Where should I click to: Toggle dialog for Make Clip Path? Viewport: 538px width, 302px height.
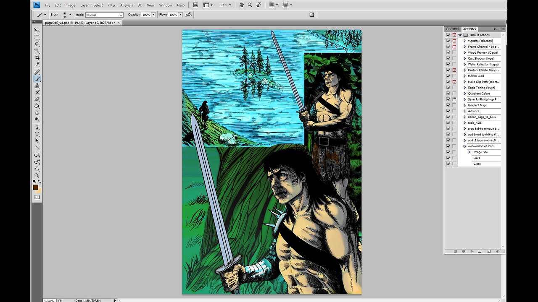point(454,82)
